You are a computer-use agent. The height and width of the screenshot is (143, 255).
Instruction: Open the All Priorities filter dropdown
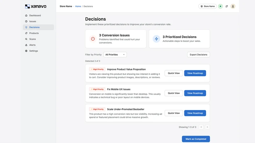pyautogui.click(x=115, y=55)
